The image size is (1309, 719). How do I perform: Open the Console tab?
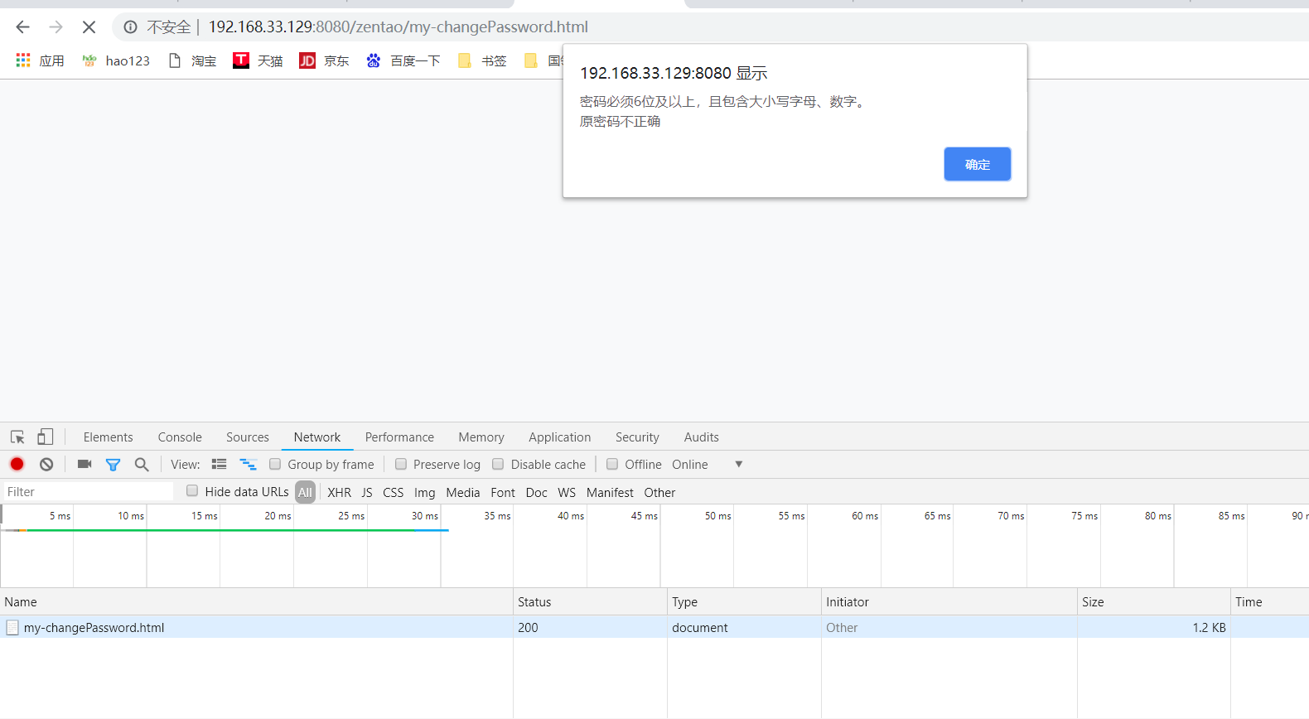click(x=180, y=437)
